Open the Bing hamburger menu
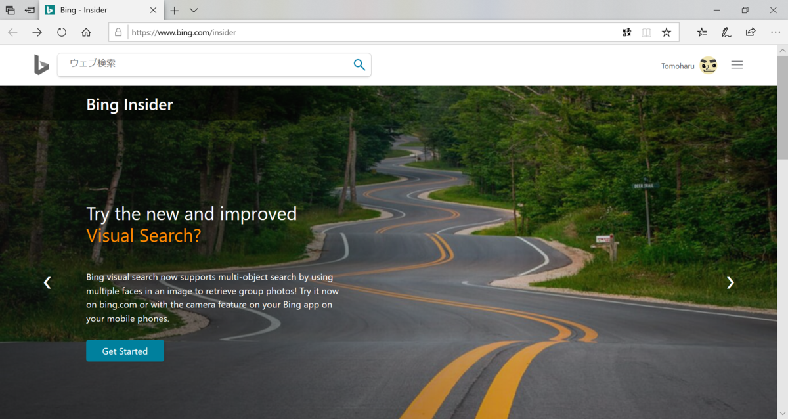 click(x=737, y=64)
